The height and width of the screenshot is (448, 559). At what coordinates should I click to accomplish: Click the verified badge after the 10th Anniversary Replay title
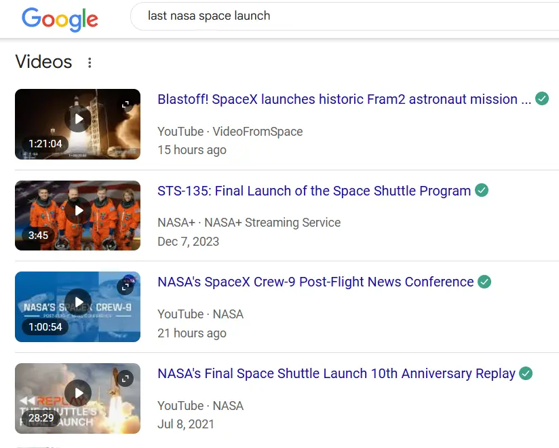pos(526,374)
